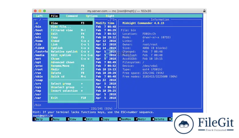Select /var directory row
Screen dimensions: 239x138
click(38, 98)
